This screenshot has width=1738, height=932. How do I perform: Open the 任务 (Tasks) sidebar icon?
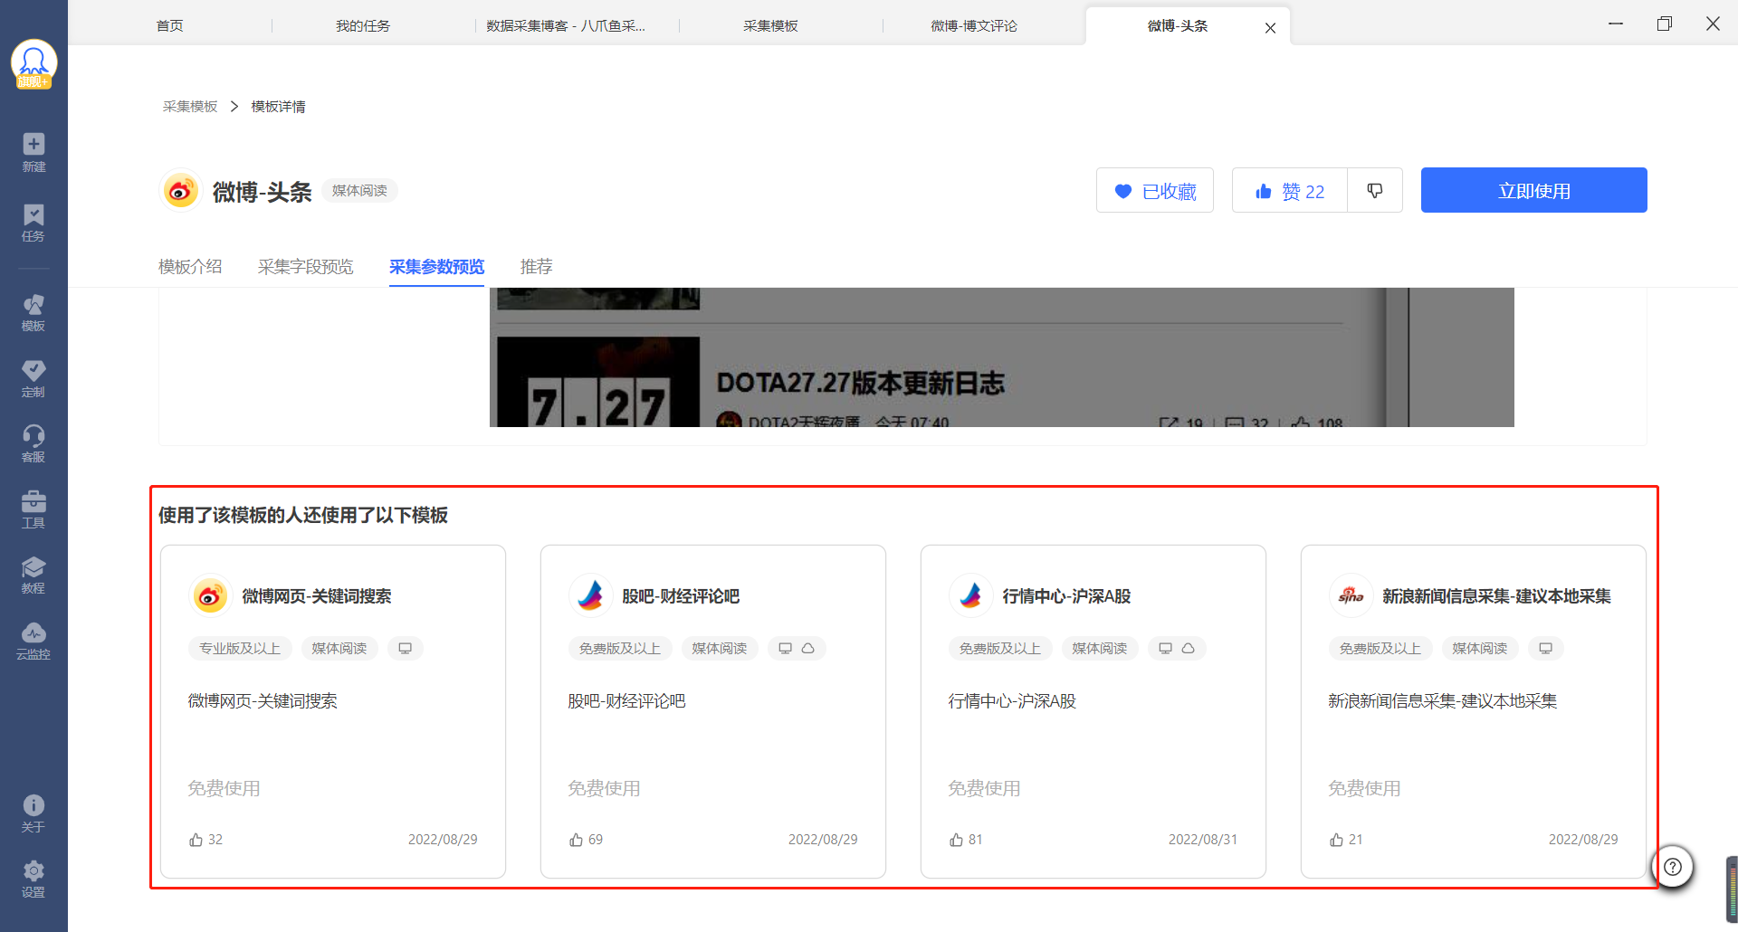click(x=33, y=222)
